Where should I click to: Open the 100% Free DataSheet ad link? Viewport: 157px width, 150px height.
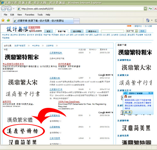tap(69, 102)
